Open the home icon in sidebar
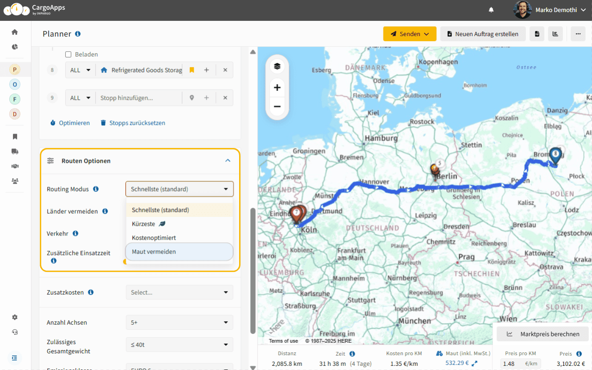This screenshot has width=592, height=370. [15, 32]
